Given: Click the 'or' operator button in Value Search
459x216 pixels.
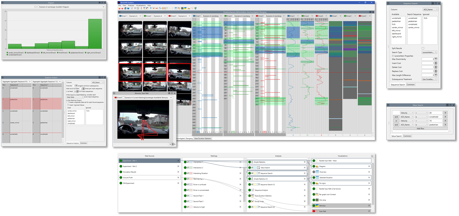Looking at the screenshot, I should coord(396,121).
